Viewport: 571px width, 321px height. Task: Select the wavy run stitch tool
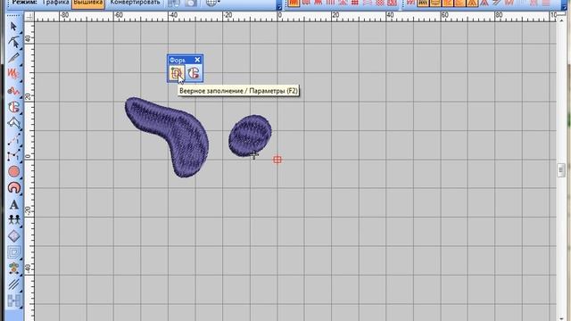click(14, 91)
